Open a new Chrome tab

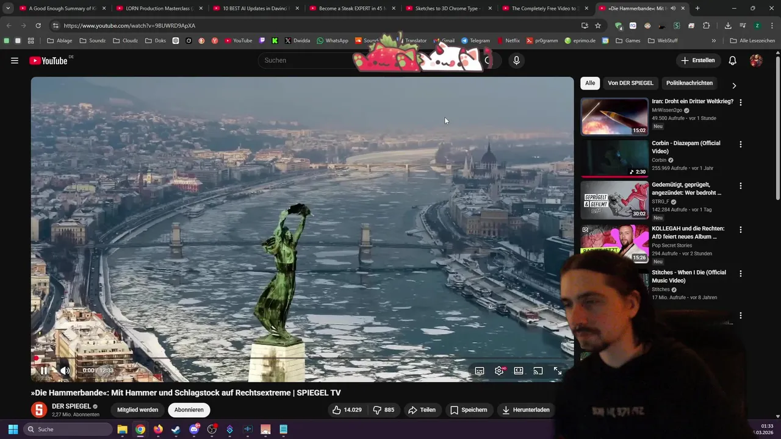coord(697,9)
